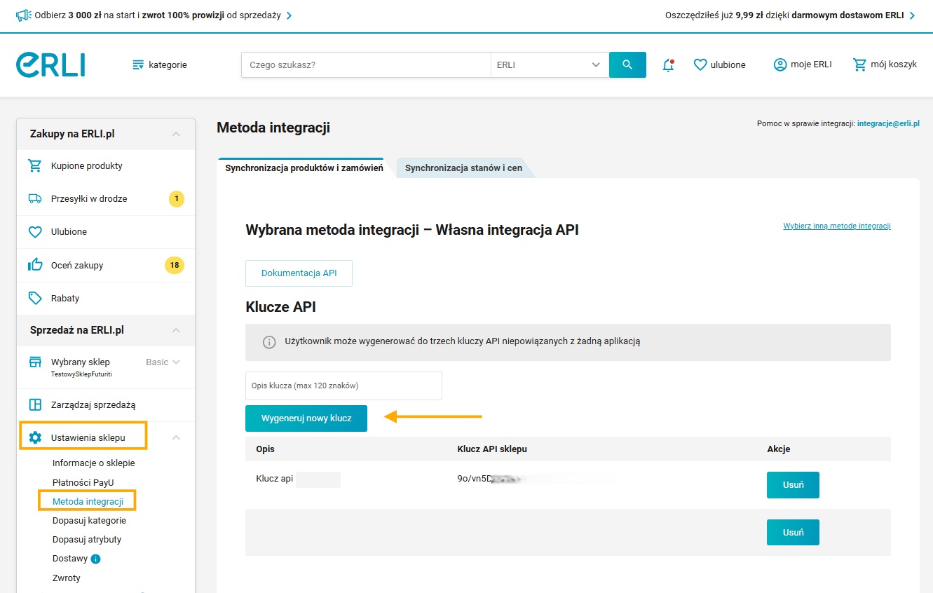
Task: Open Dostawy menu item
Action: tap(70, 559)
